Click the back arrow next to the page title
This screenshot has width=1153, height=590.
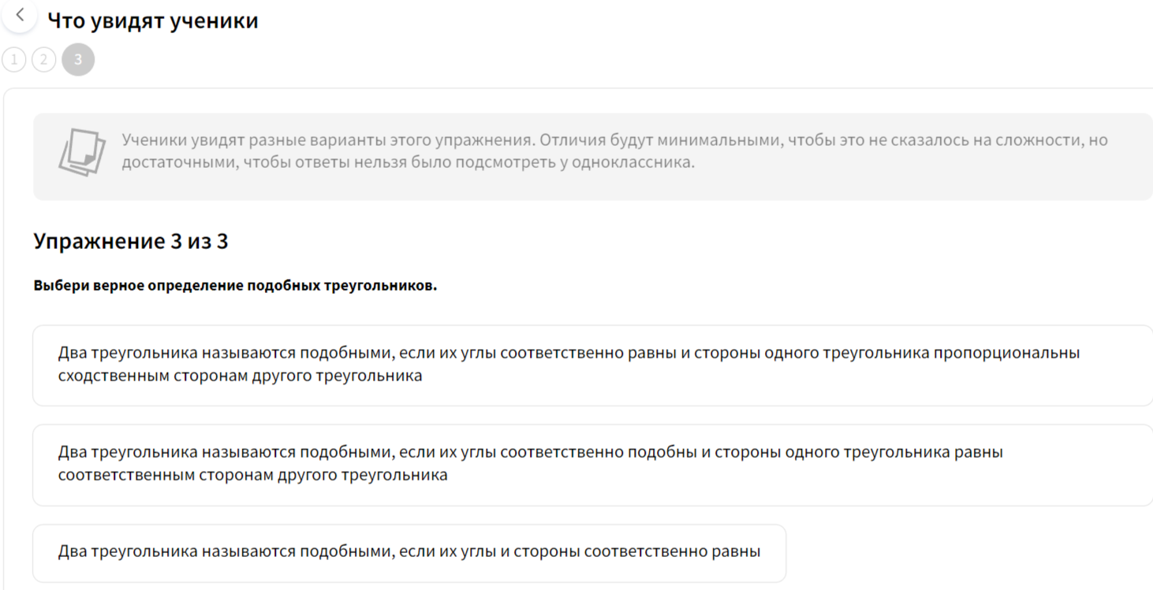pyautogui.click(x=20, y=15)
